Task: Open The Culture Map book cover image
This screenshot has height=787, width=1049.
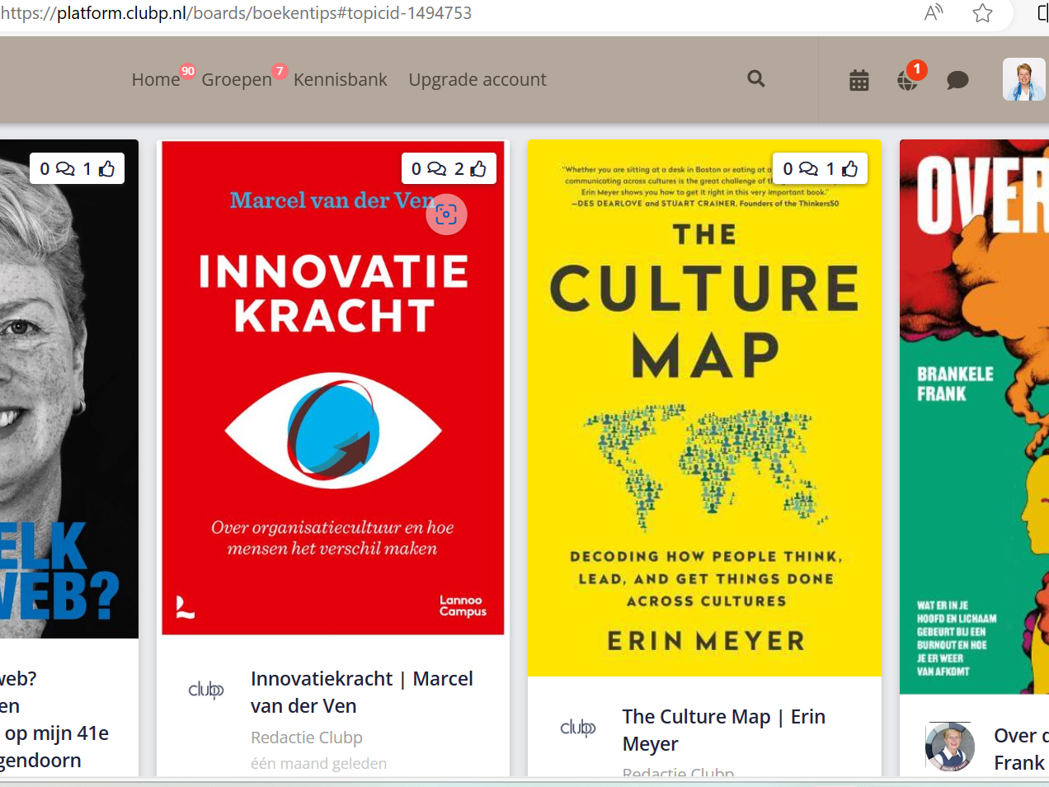Action: pyautogui.click(x=704, y=408)
